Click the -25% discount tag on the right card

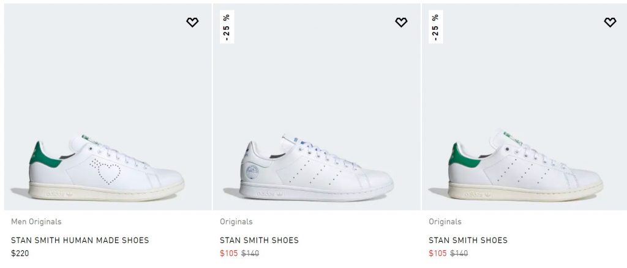coord(436,27)
